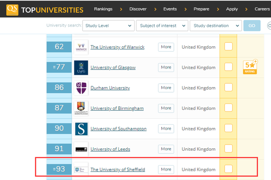Open the University of Birmingham link
The image size is (271, 180).
tap(117, 108)
